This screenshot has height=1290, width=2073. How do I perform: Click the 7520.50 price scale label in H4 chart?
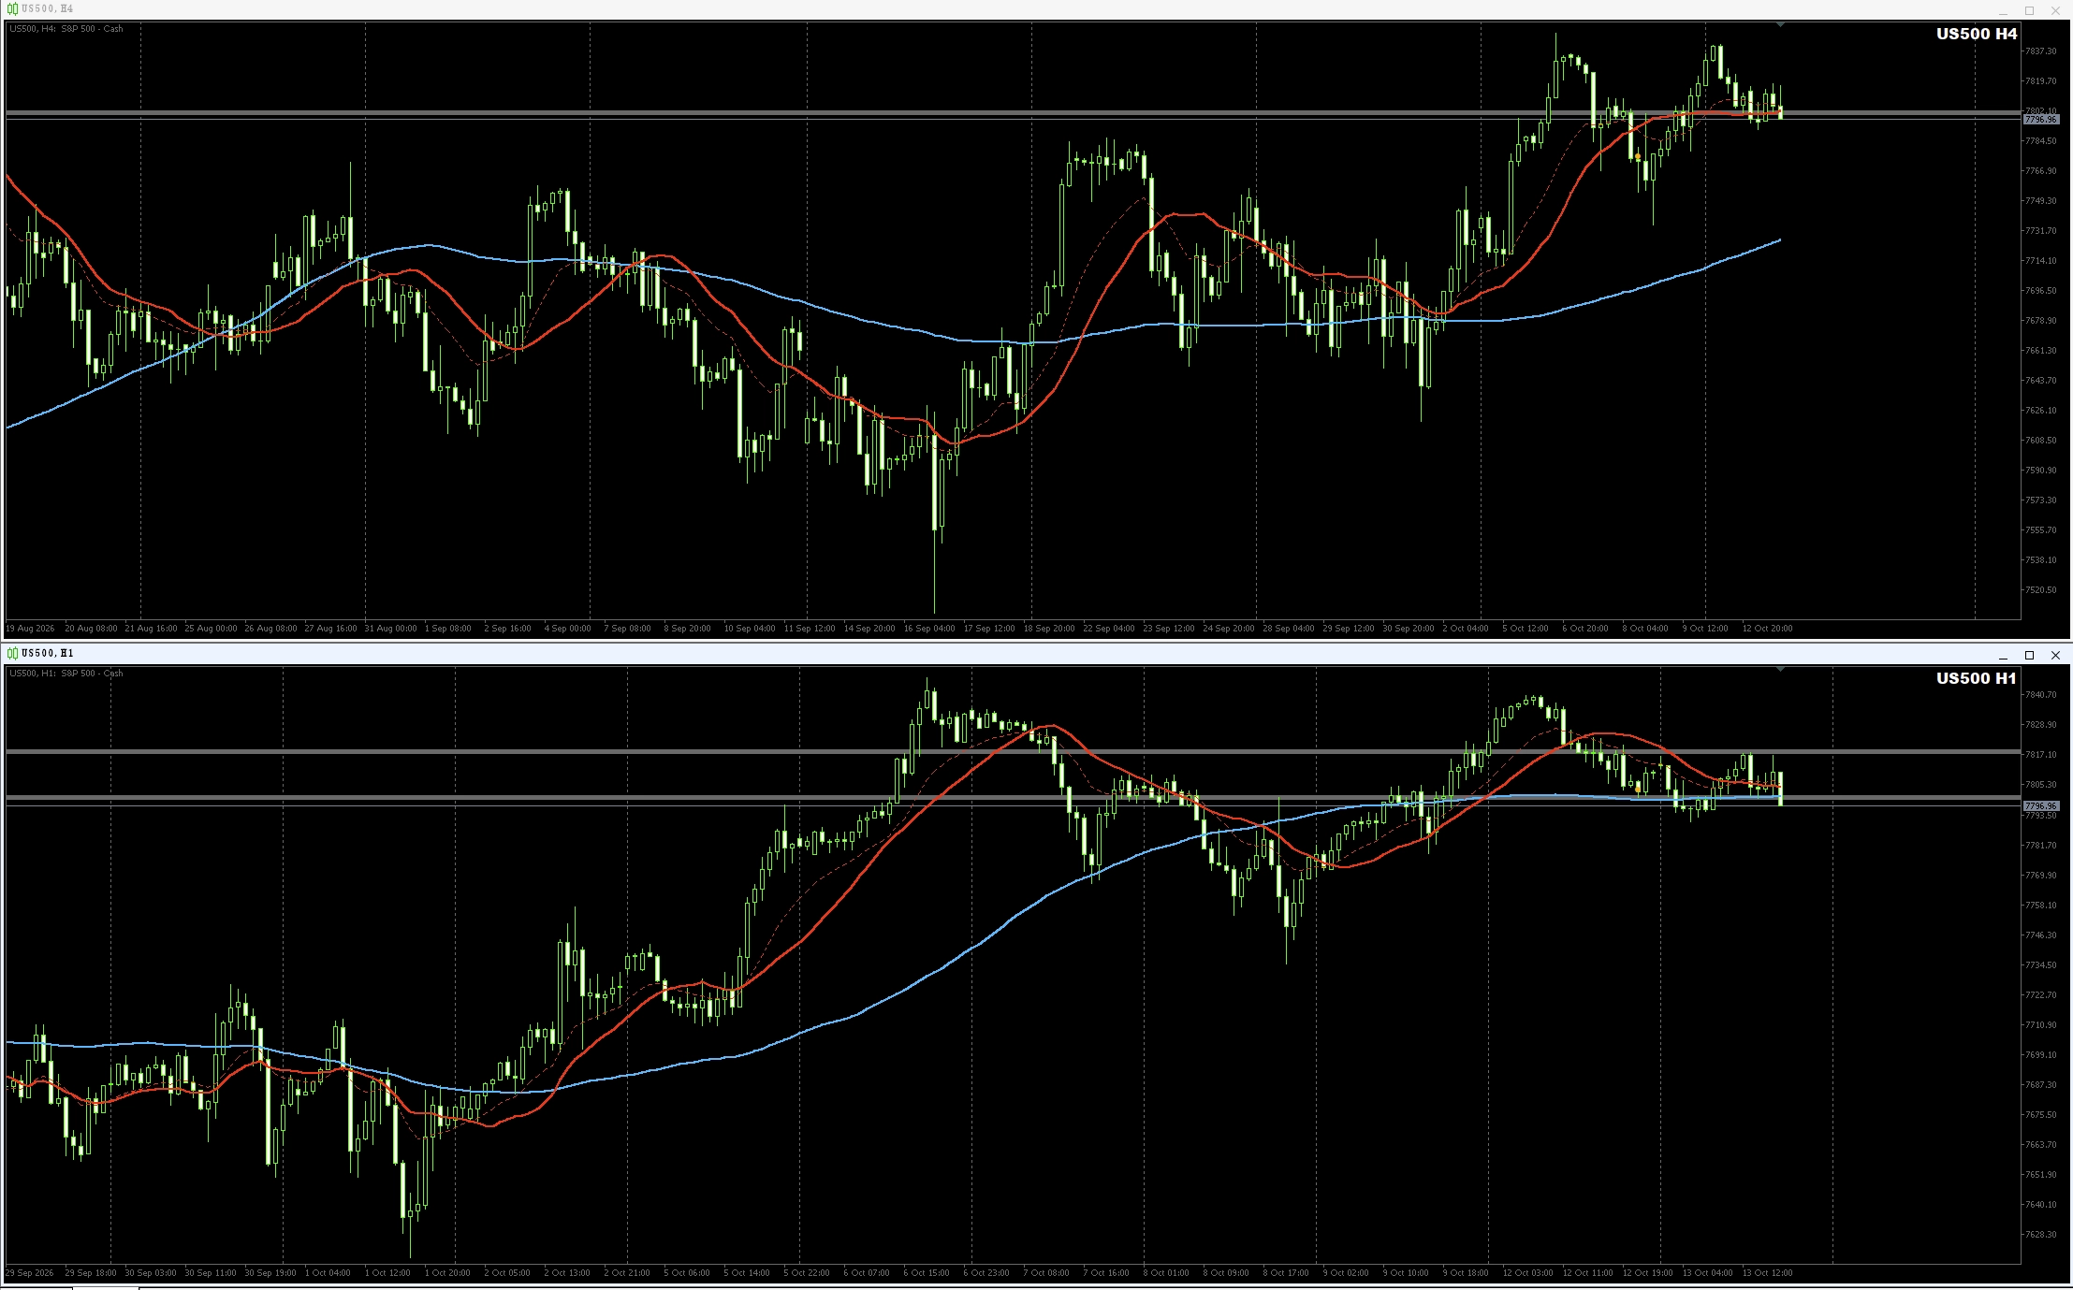(2040, 590)
